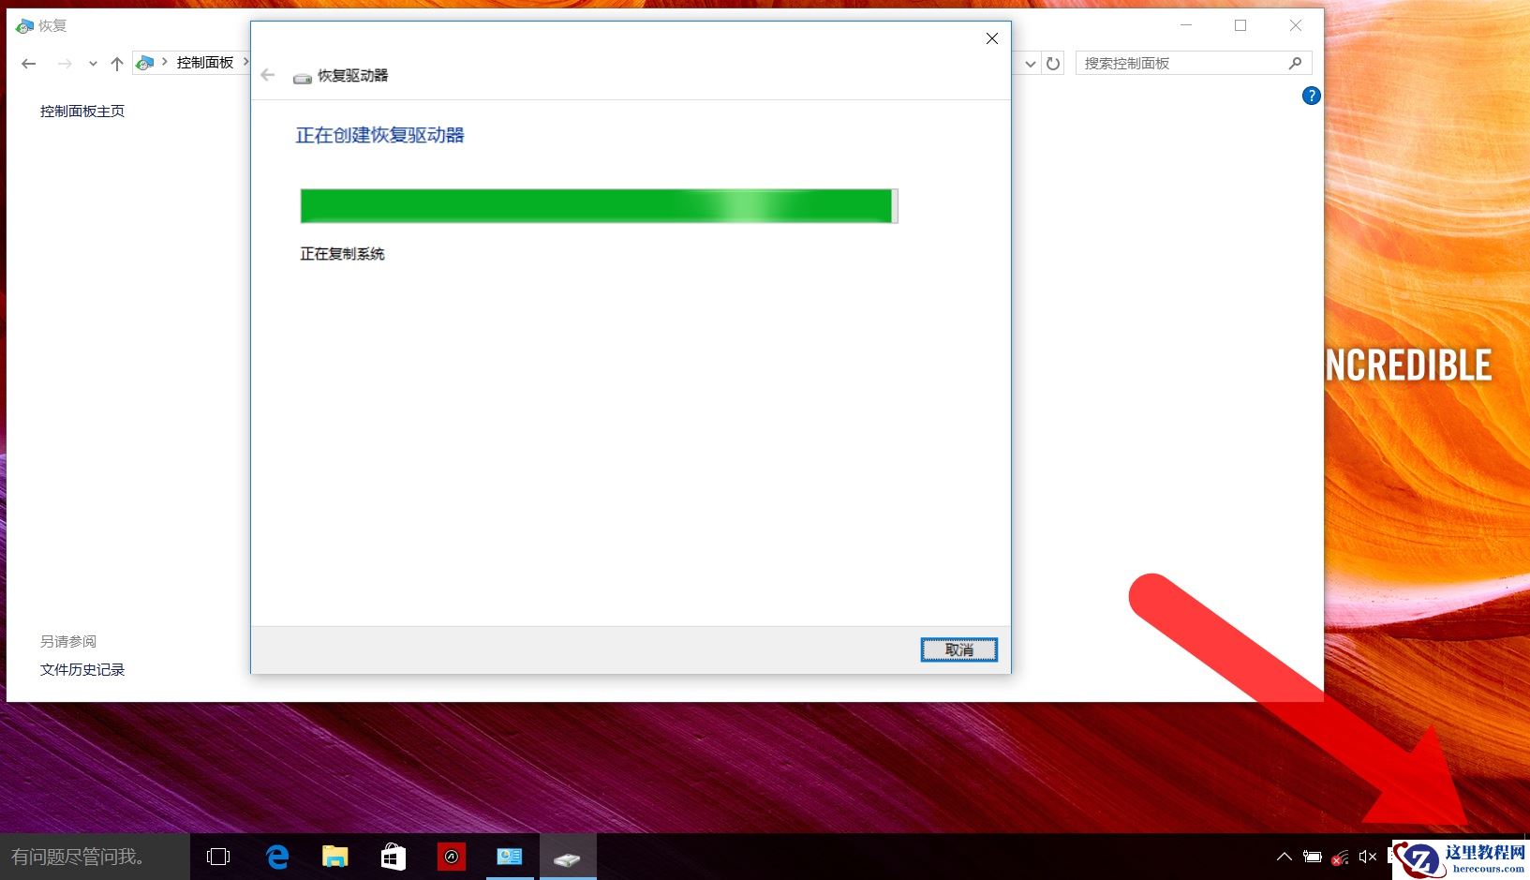Click the back arrow in the 恢复驱动器 dialog
The width and height of the screenshot is (1530, 880).
pyautogui.click(x=267, y=75)
